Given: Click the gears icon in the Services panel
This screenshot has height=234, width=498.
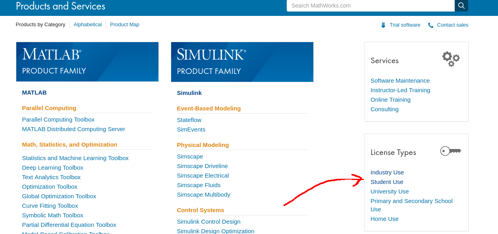Looking at the screenshot, I should click(x=451, y=59).
